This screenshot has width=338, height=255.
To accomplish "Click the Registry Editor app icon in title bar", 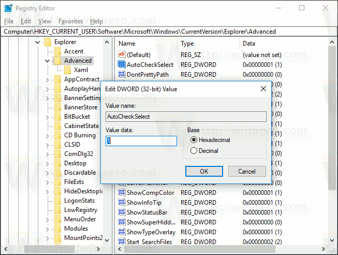I will [8, 8].
